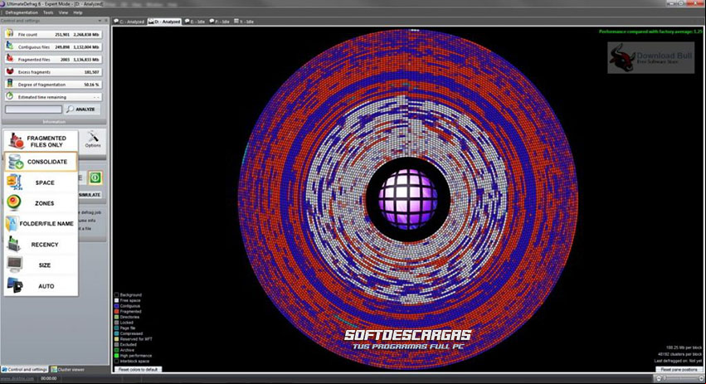The height and width of the screenshot is (384, 706).
Task: Click the Directories color swatch
Action: tap(117, 317)
